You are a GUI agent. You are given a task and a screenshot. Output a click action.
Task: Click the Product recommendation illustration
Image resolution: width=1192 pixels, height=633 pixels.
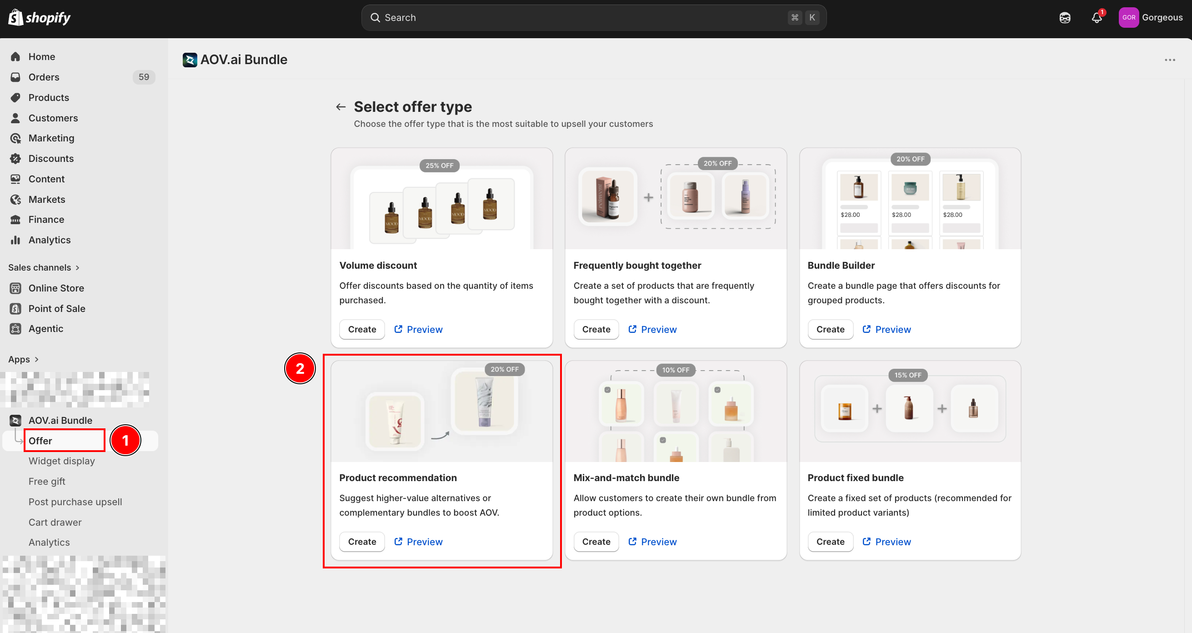[441, 412]
